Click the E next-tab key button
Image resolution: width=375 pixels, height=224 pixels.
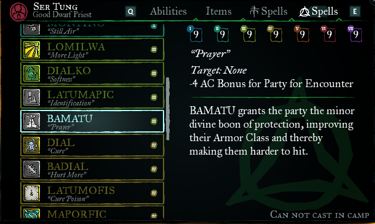coord(355,12)
